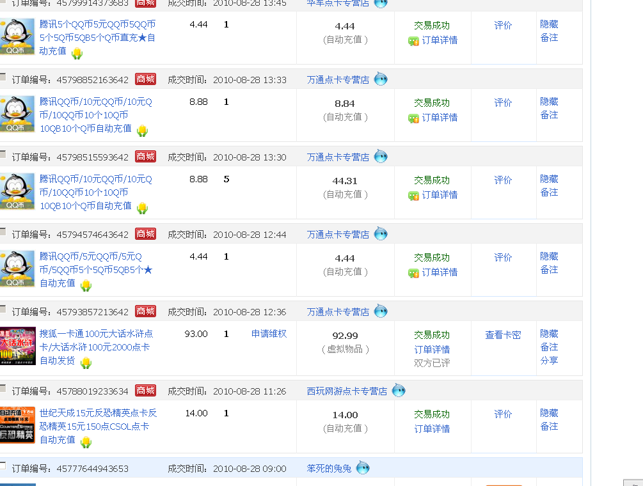Click 申请维权 for the 搜狐一卡通 order
Image resolution: width=643 pixels, height=486 pixels.
point(269,334)
